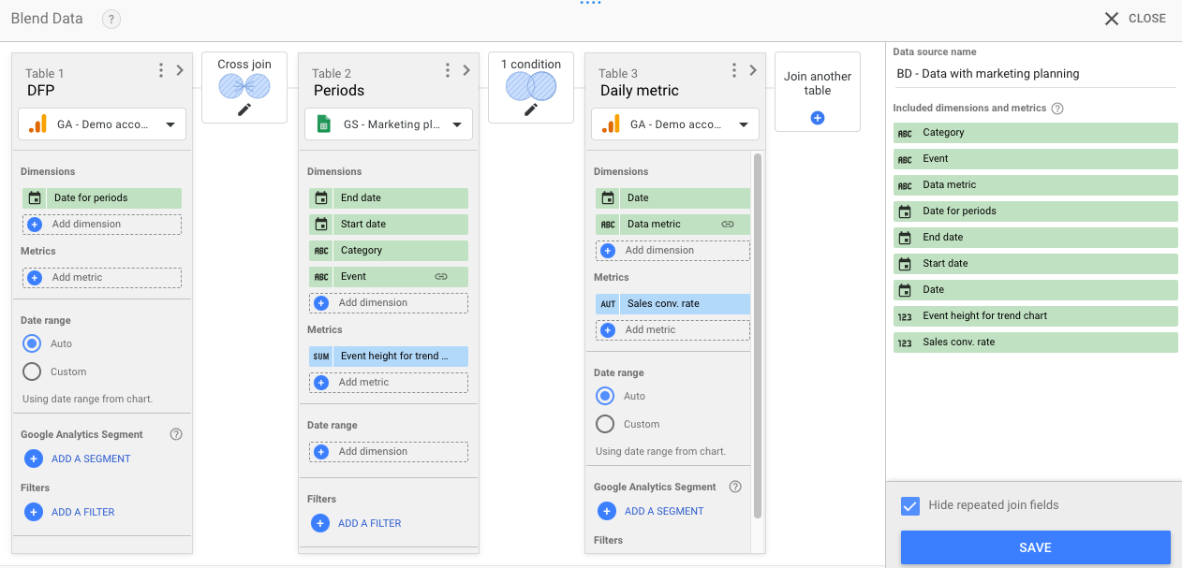
Task: Select Auto date range in Table 3
Action: tap(605, 396)
